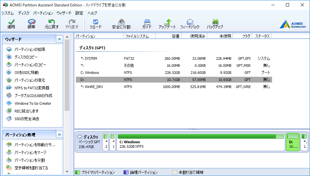Select the MSR その他 16.00MB partition row

pos(174,66)
